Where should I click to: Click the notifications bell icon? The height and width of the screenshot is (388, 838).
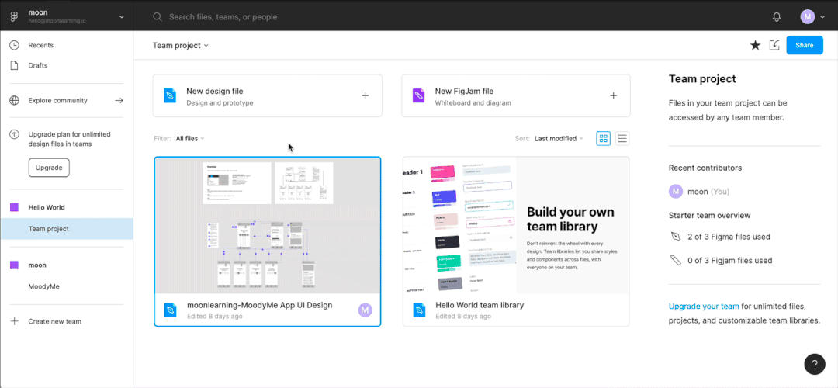pos(777,16)
